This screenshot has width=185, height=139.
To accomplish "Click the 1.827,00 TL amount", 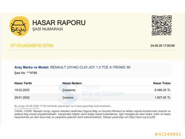I will click(163, 97).
